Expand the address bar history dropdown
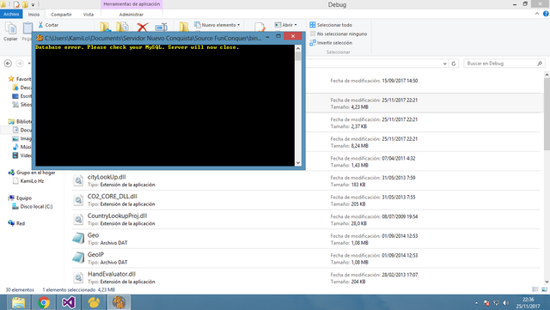Image resolution: width=550 pixels, height=310 pixels. tap(445, 64)
